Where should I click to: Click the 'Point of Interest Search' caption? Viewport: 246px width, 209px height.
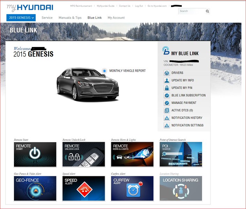[173, 140]
